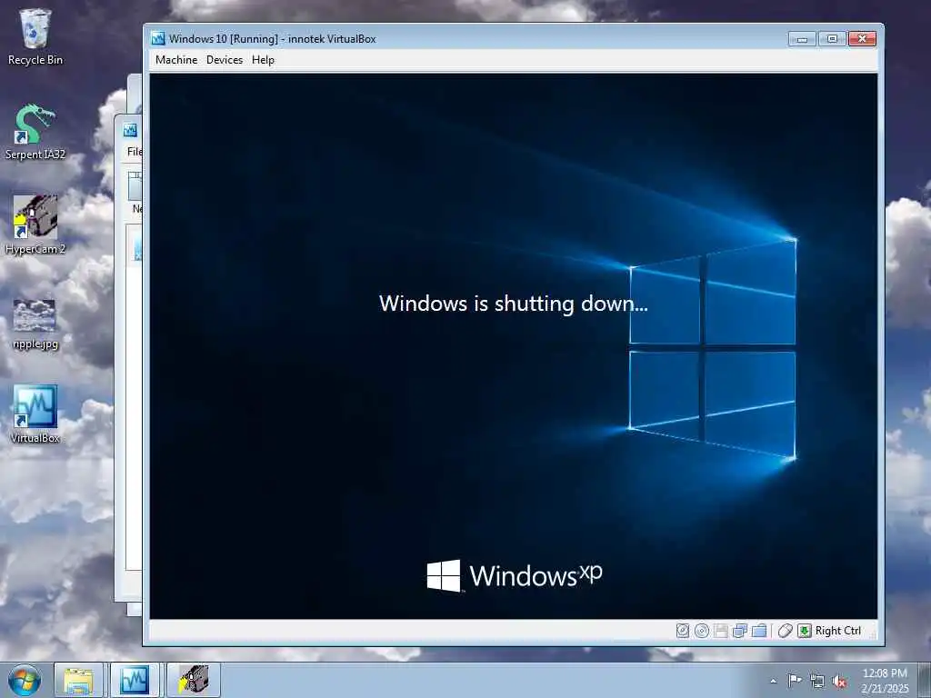Screen dimensions: 931x698
Task: Click the keyboard capture arrow indicator
Action: click(x=804, y=631)
